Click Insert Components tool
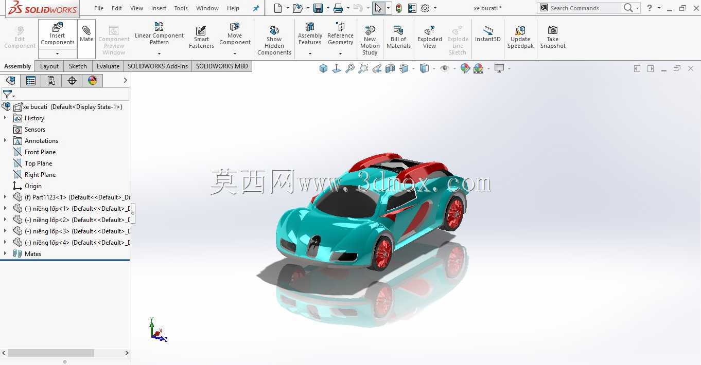This screenshot has width=701, height=365. pyautogui.click(x=58, y=33)
